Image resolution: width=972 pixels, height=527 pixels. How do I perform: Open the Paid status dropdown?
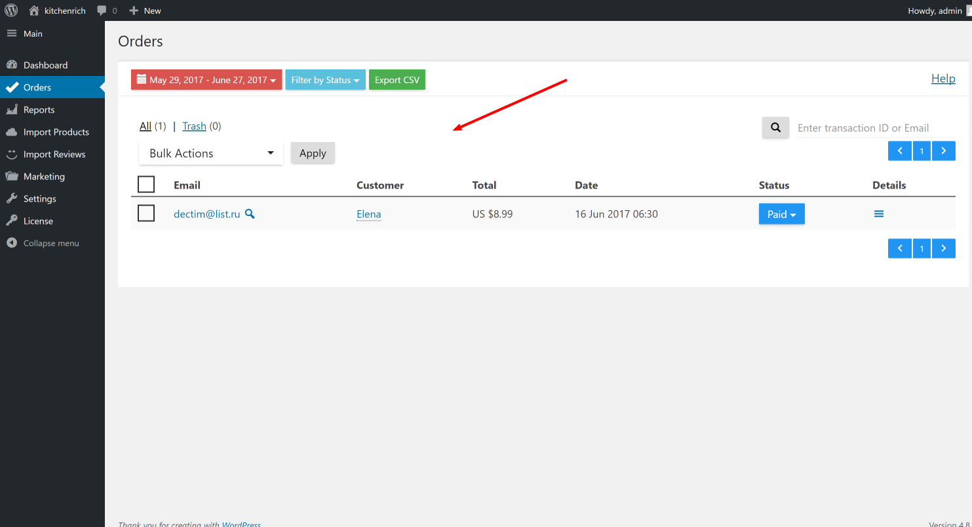[781, 214]
